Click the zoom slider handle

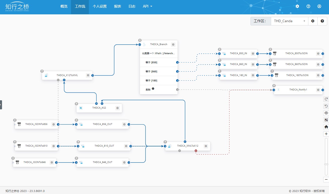pyautogui.click(x=326, y=164)
